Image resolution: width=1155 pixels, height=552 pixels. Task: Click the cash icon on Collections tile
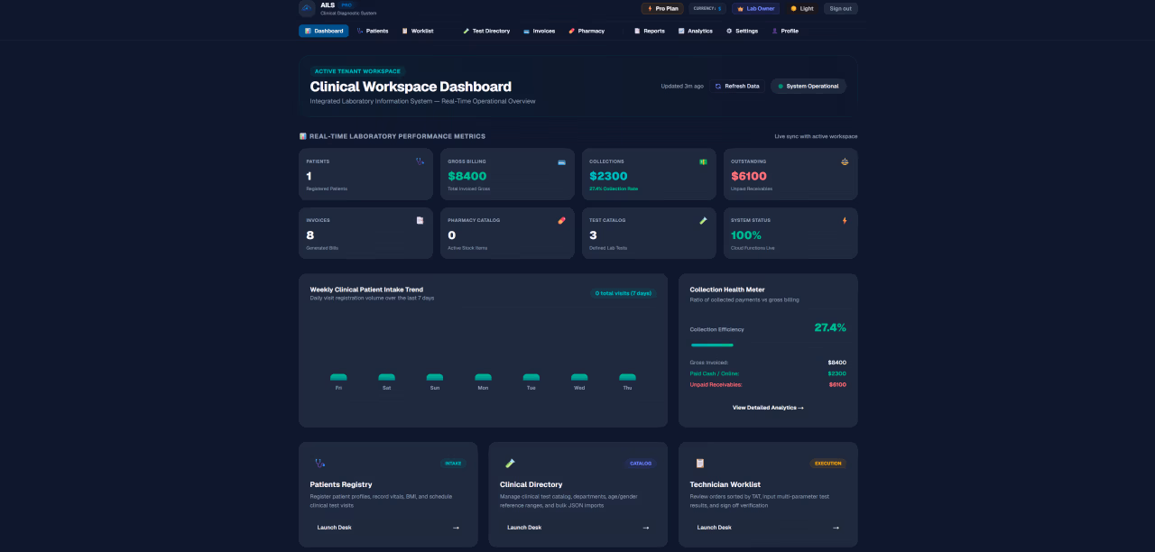(x=703, y=161)
